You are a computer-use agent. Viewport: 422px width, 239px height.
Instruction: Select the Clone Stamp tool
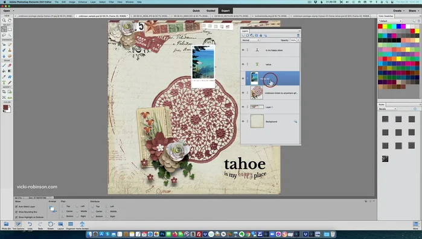[x=10, y=50]
